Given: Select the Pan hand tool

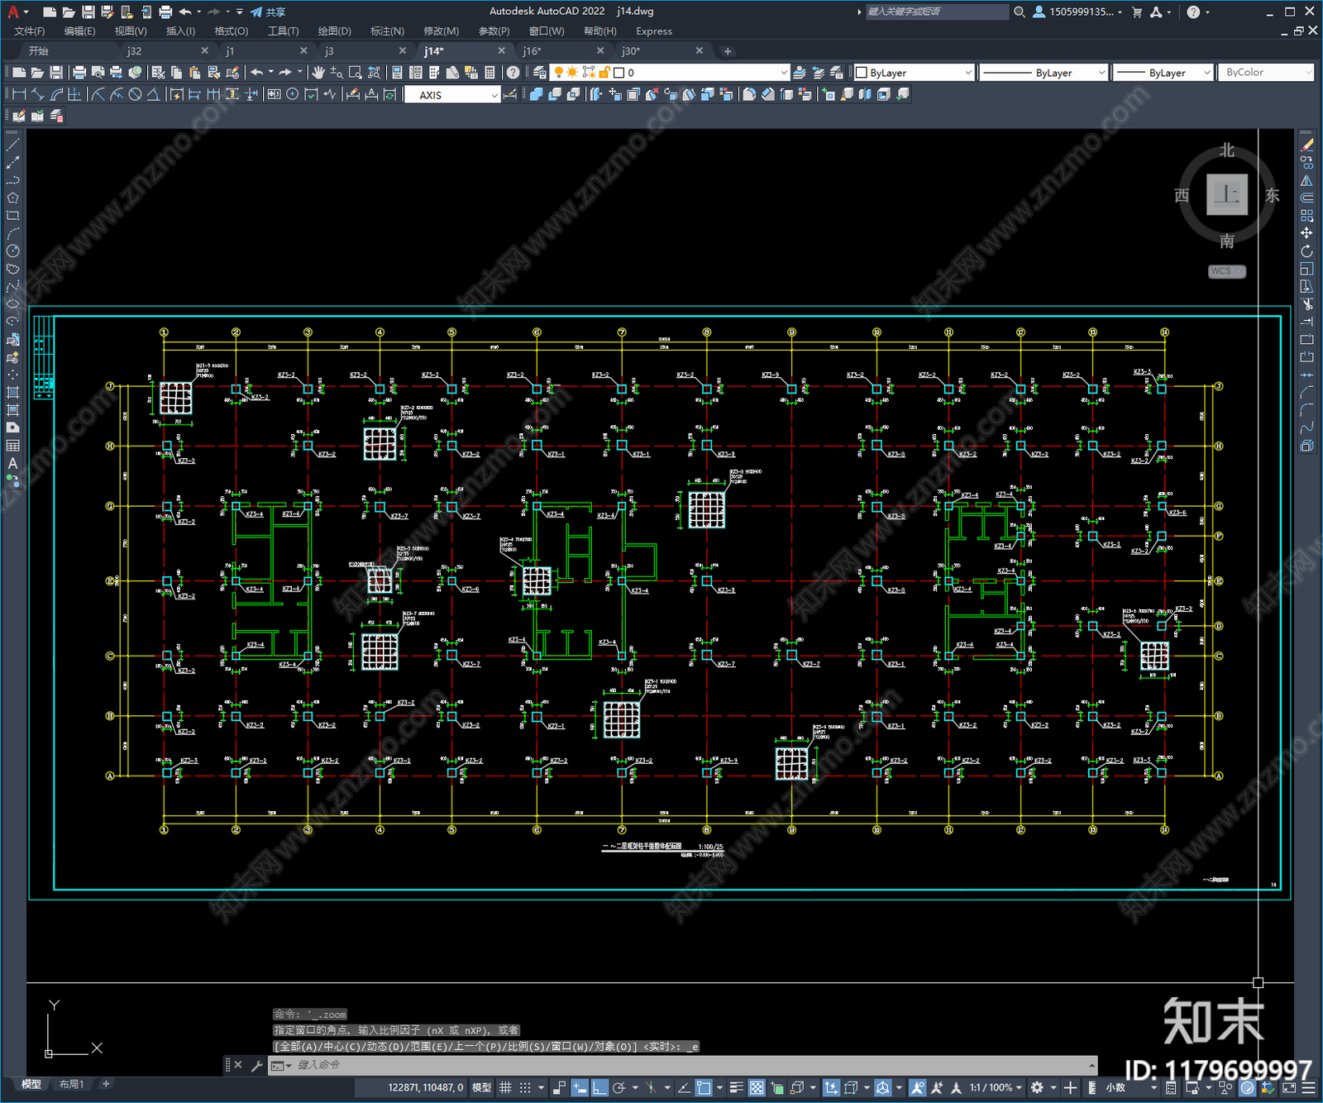Looking at the screenshot, I should coord(318,73).
